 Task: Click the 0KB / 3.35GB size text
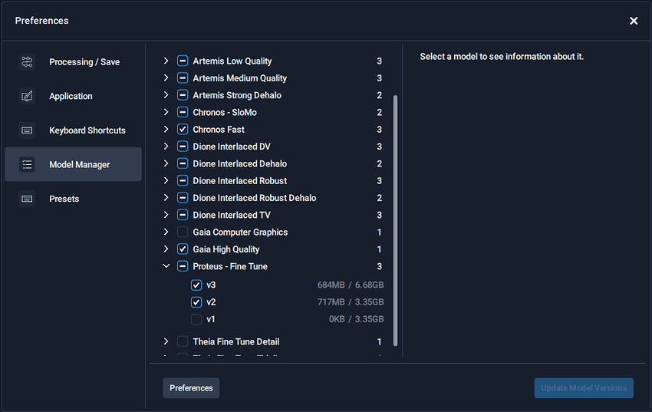point(356,319)
